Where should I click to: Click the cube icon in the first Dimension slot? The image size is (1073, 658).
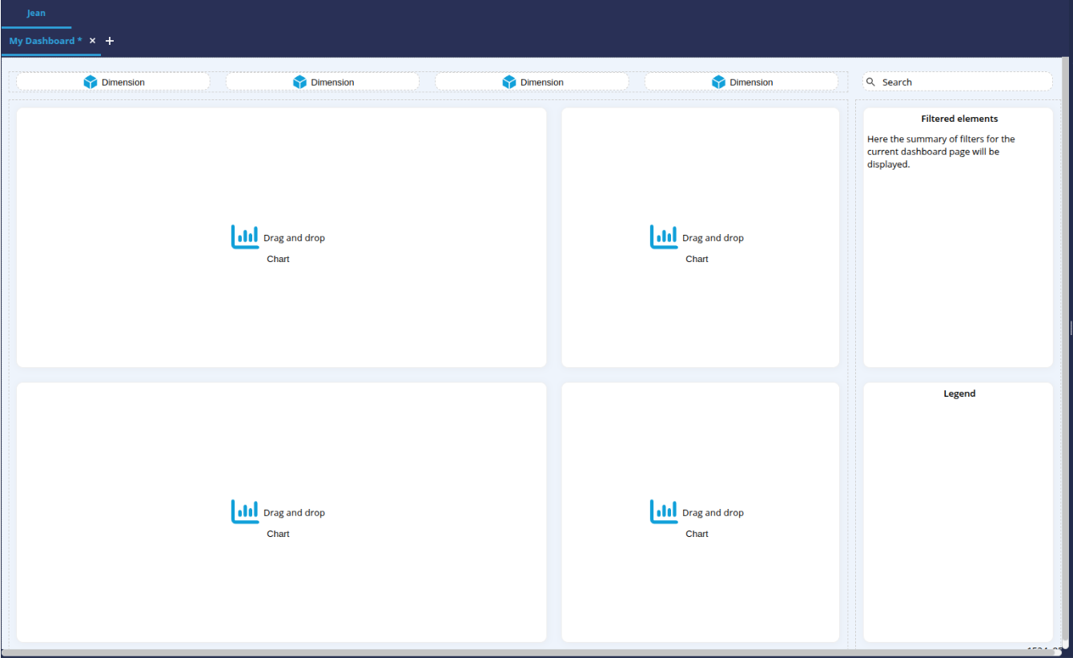(90, 82)
